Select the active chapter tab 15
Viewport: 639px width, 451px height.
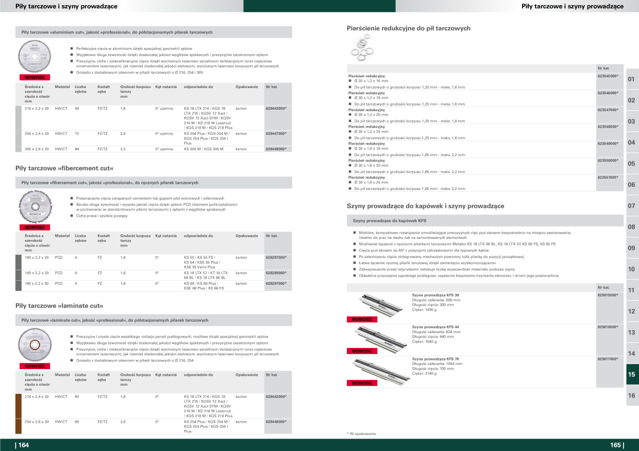click(x=632, y=375)
